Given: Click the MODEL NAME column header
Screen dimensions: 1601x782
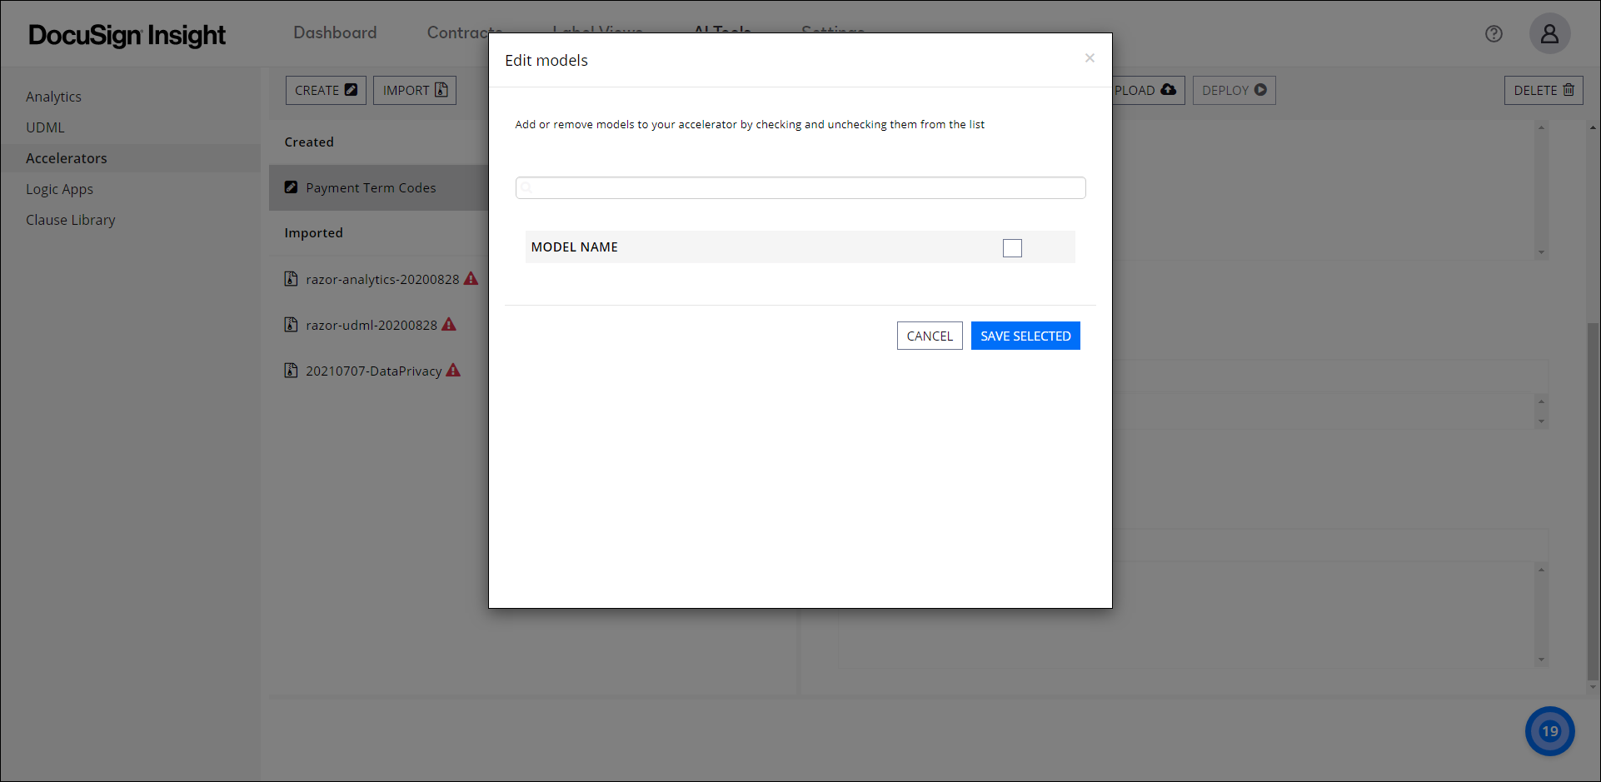Looking at the screenshot, I should pyautogui.click(x=574, y=247).
